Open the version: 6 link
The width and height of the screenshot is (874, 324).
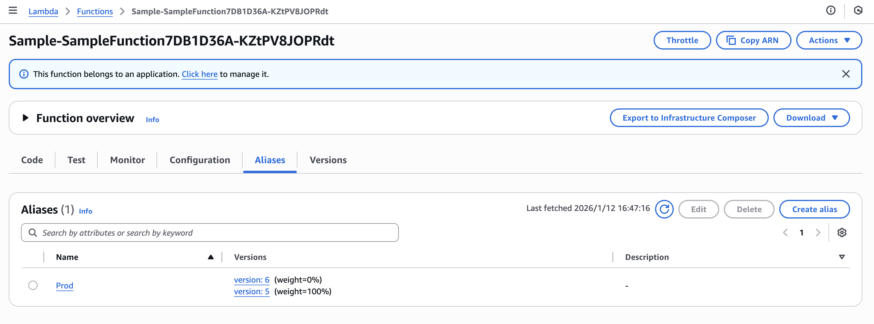point(251,280)
